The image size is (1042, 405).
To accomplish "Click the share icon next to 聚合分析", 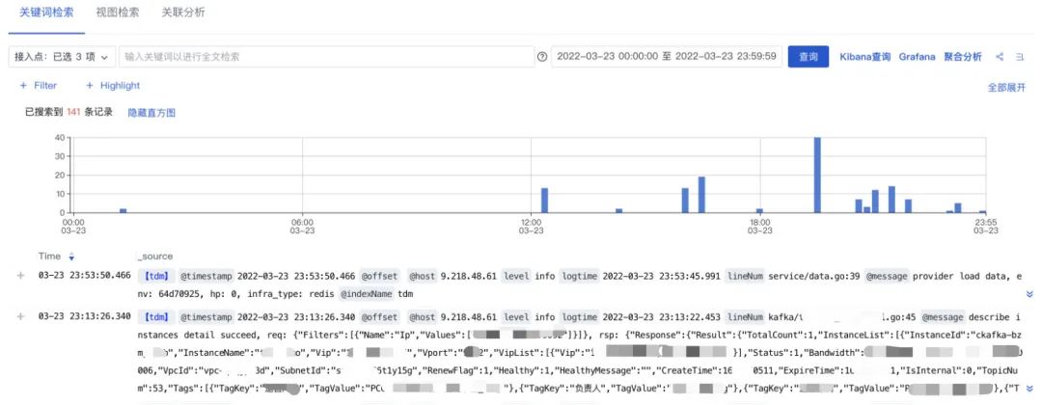I will [1000, 57].
